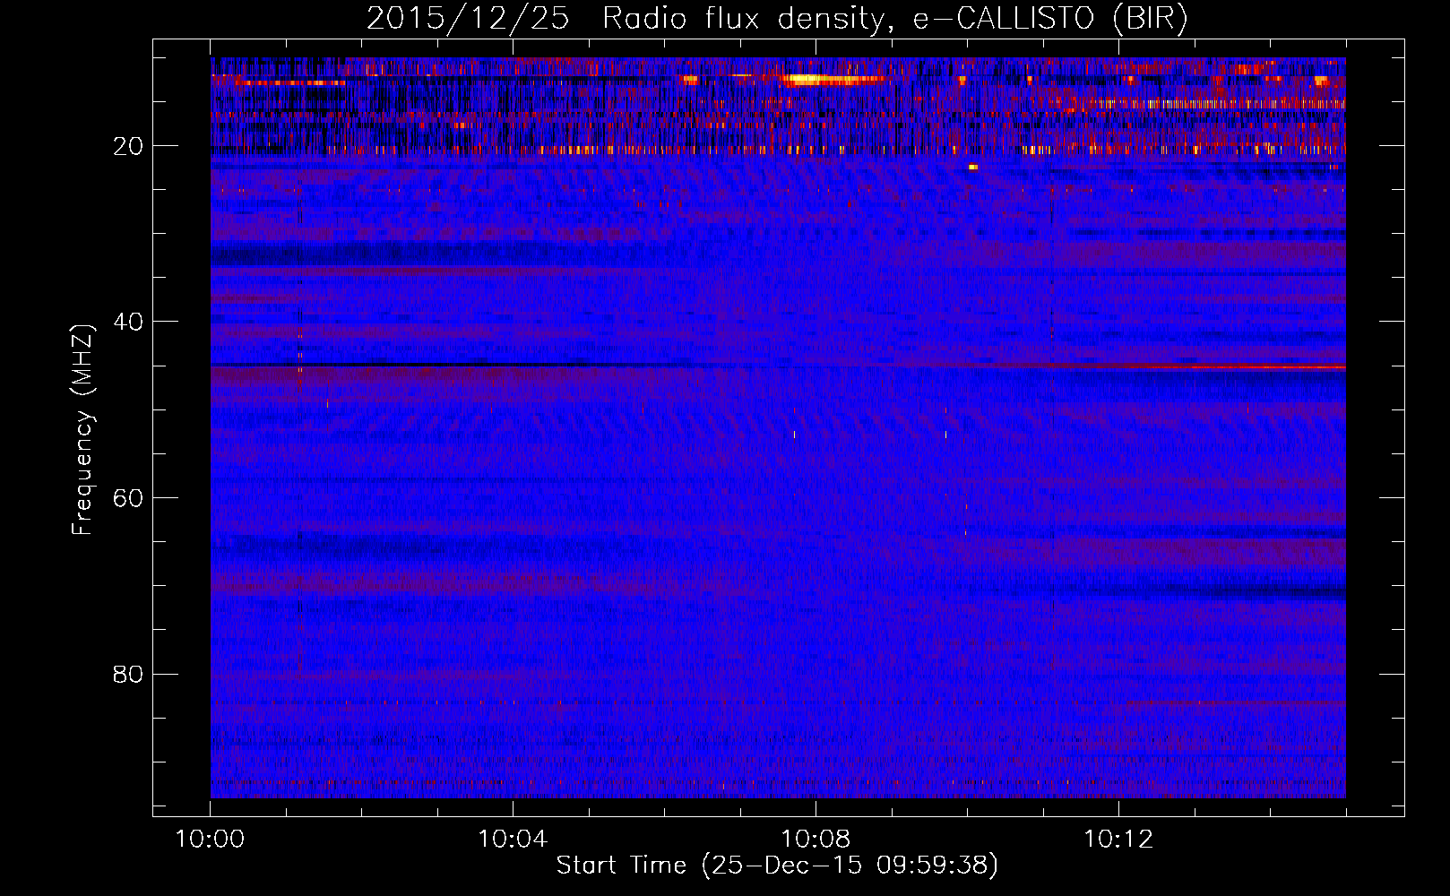Click the '10:04' time tick label
The width and height of the screenshot is (1450, 896).
tap(513, 840)
